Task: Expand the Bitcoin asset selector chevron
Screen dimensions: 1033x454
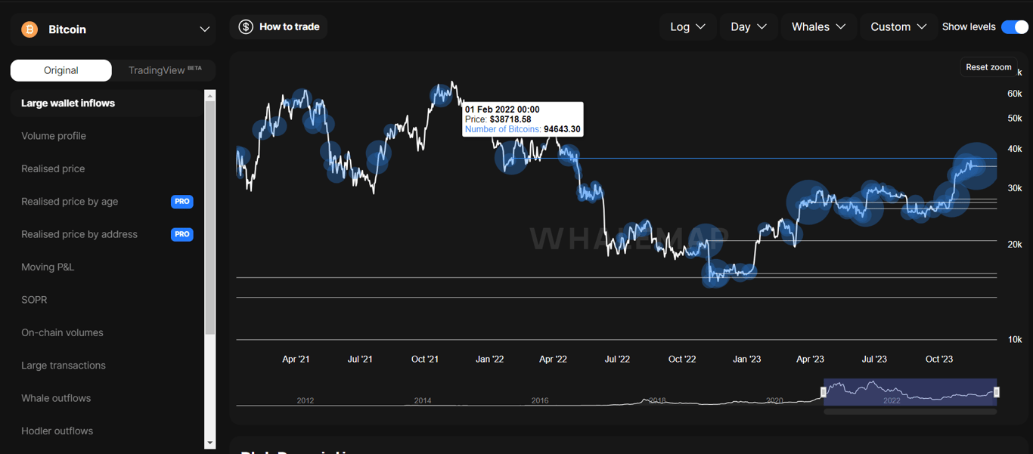Action: 204,29
